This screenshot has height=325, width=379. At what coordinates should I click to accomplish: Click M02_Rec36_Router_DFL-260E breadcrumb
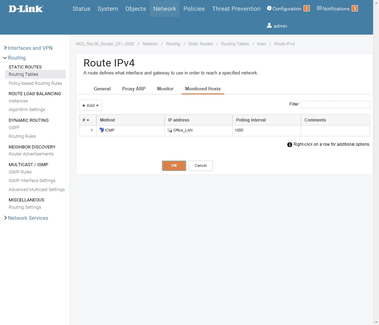pos(105,44)
